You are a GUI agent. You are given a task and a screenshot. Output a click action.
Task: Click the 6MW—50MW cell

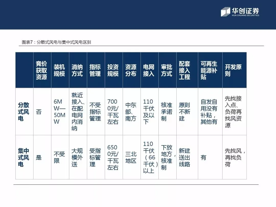click(60, 112)
